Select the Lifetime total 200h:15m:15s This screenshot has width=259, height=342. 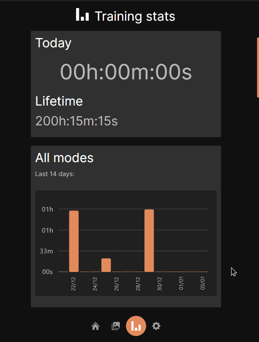(x=76, y=121)
